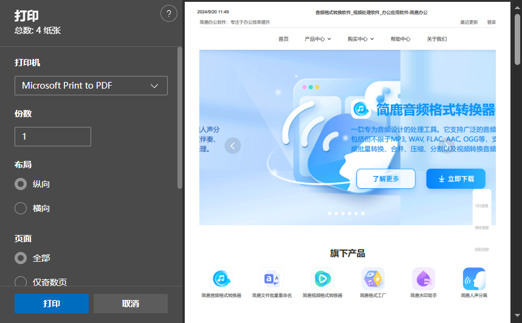The image size is (522, 323).
Task: Click the 简鹿水印助手 product icon
Action: click(x=424, y=279)
